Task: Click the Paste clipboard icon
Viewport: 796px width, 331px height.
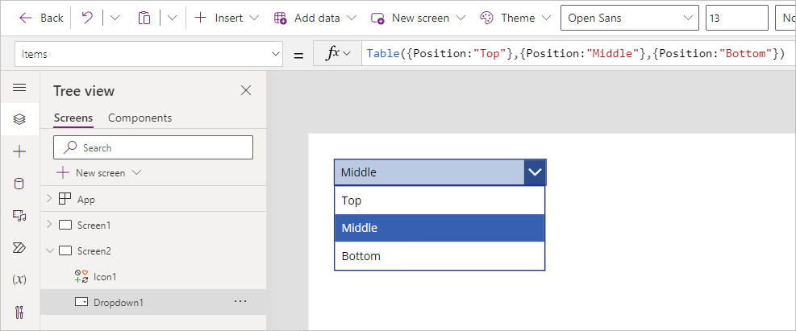Action: pos(144,18)
